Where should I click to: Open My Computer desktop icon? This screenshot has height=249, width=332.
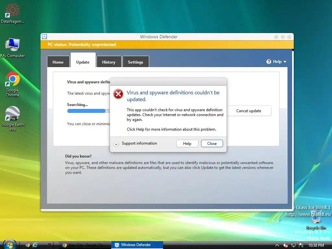13,48
